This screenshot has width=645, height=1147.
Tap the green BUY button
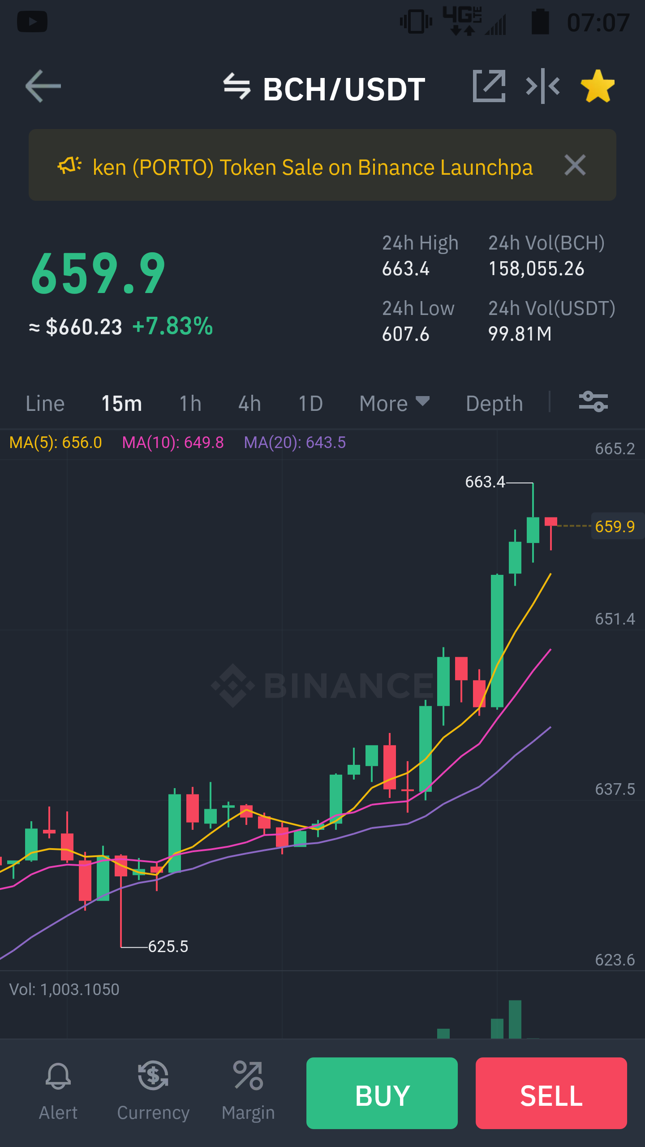click(x=382, y=1093)
